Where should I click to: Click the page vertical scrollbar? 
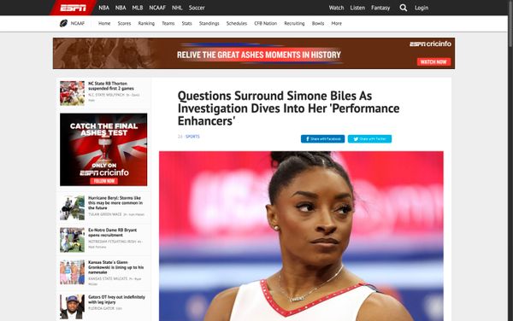coord(510,160)
